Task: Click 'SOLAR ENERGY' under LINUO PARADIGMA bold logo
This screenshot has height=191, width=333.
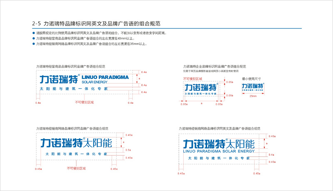Action: (x=94, y=82)
